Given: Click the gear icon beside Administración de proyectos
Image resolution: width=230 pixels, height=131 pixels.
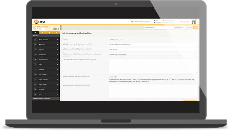Looking at the screenshot, I should [x=132, y=22].
